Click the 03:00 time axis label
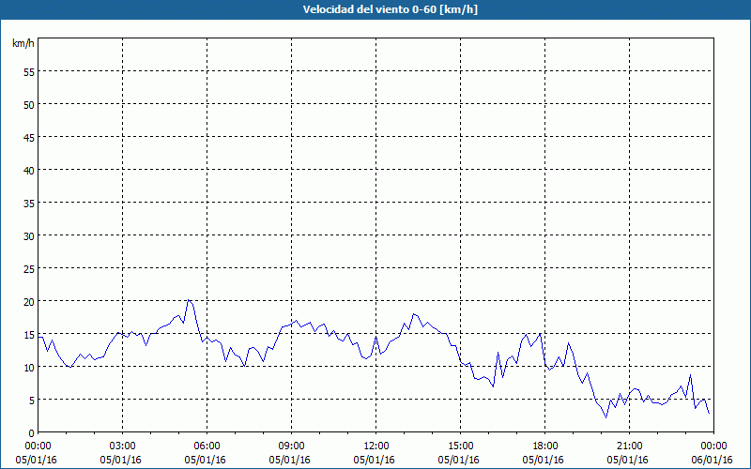The image size is (751, 469). click(x=123, y=446)
